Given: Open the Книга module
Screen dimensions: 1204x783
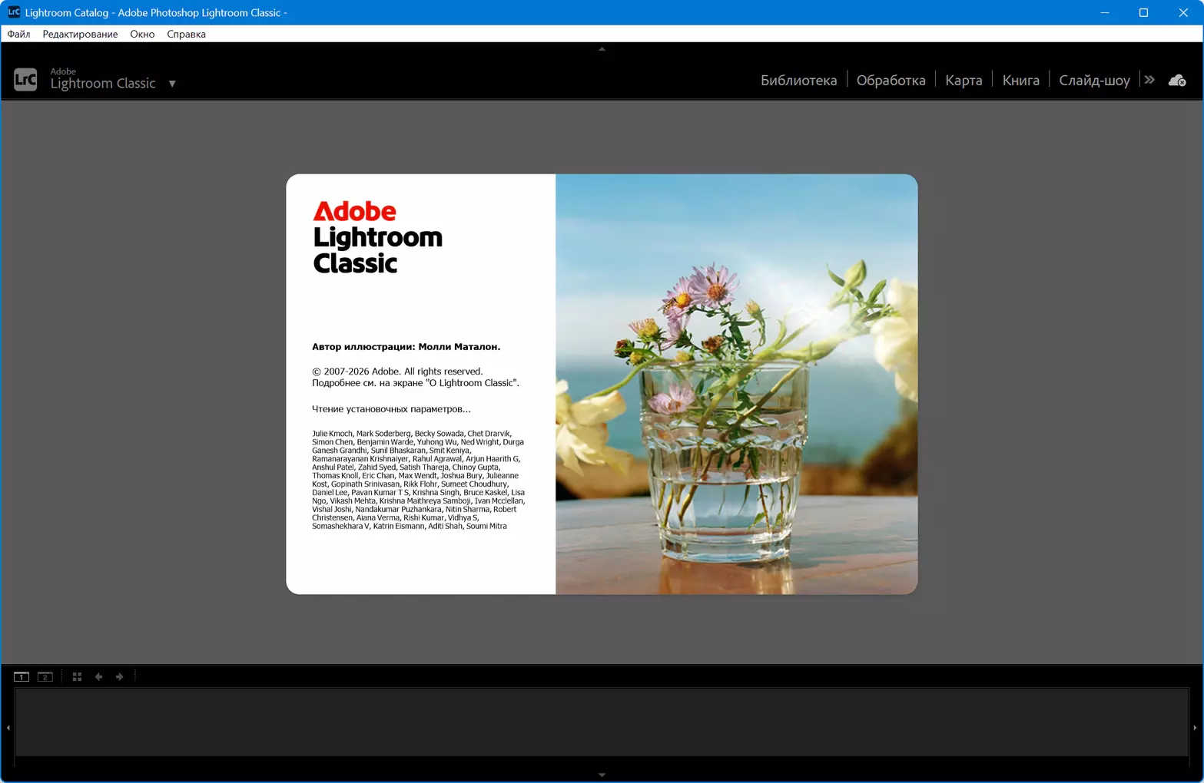Looking at the screenshot, I should pyautogui.click(x=1020, y=80).
